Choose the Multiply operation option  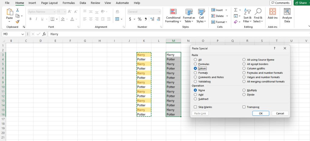pyautogui.click(x=244, y=90)
